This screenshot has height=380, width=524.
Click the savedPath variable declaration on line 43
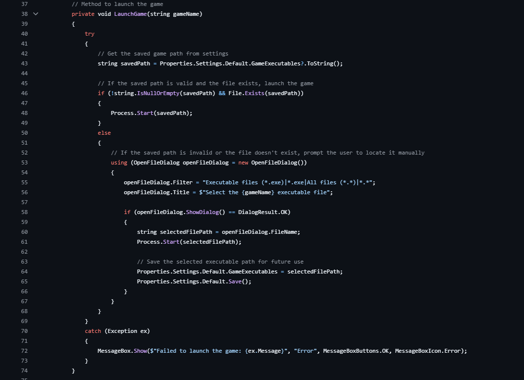[x=135, y=63]
